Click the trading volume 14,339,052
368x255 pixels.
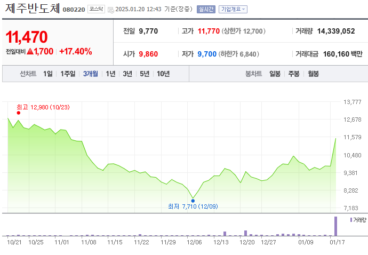336,31
